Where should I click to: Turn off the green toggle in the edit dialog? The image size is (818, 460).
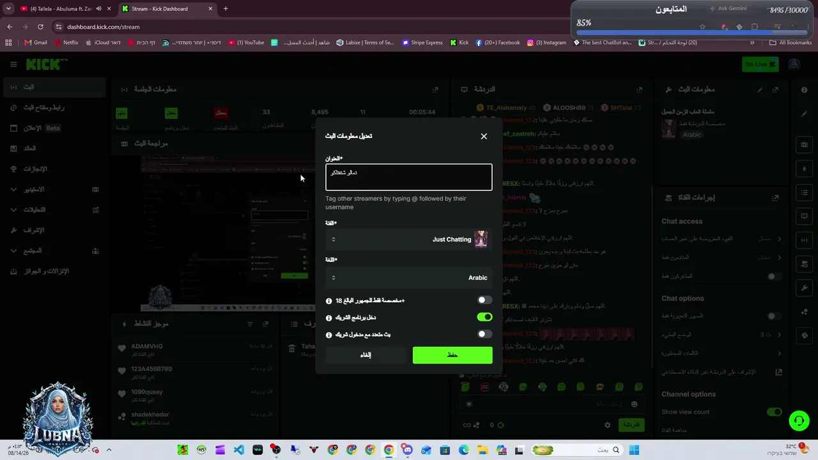tap(485, 317)
